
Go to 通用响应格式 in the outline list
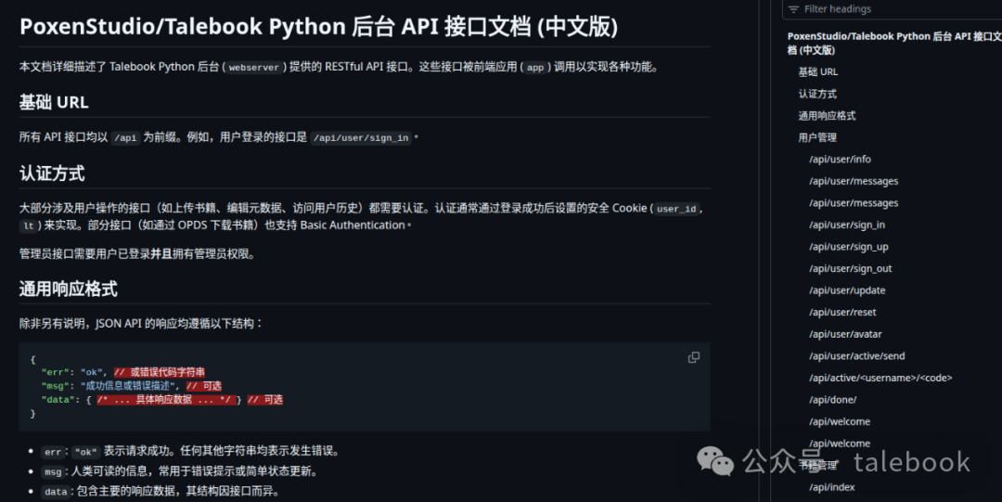[x=827, y=116]
